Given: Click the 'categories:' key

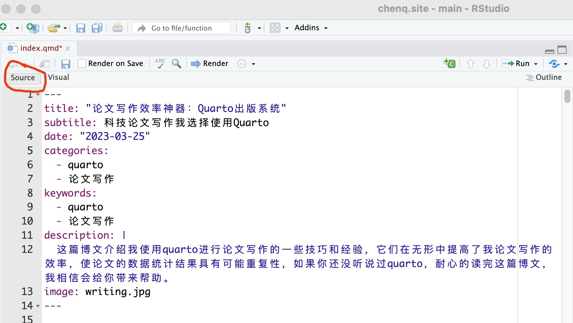Looking at the screenshot, I should [x=76, y=151].
